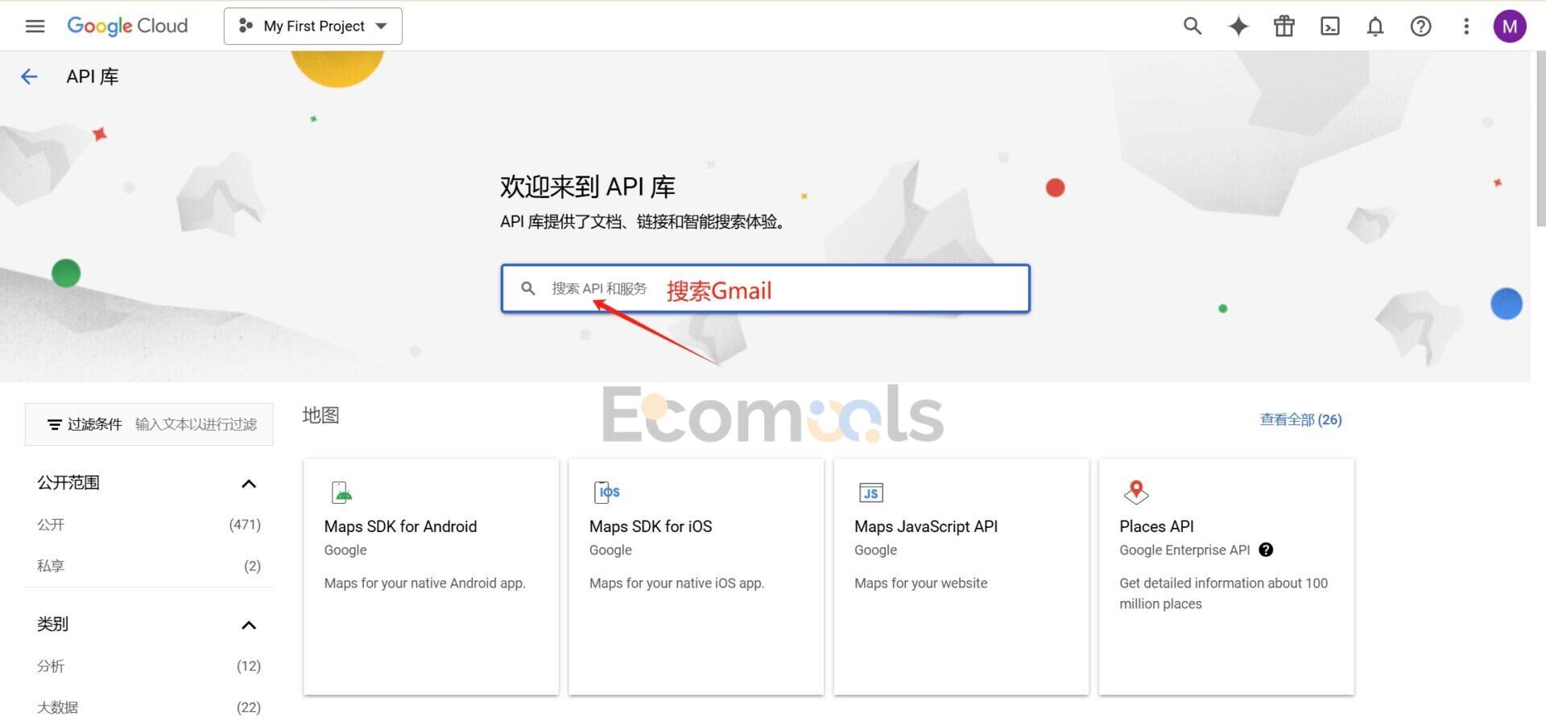Viewport: 1546px width, 721px height.
Task: Open the My First Project selector
Action: pos(313,27)
